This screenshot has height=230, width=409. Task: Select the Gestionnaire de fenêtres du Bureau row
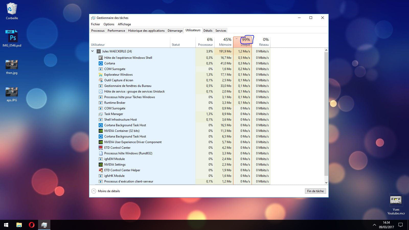point(180,86)
